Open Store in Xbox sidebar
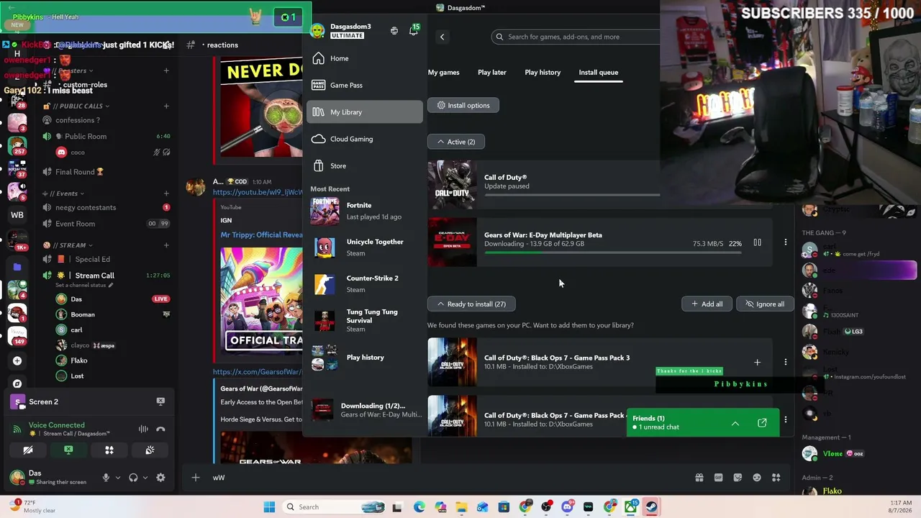Screen dimensions: 921x518 [x=365, y=165]
